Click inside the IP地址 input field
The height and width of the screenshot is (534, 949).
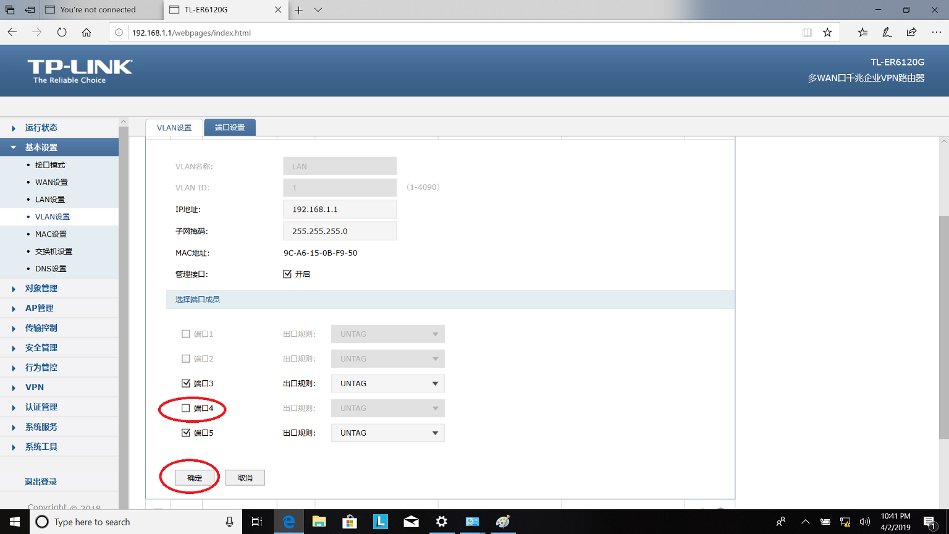coord(339,209)
